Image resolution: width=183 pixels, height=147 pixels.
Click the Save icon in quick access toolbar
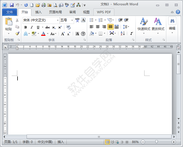[x=12, y=5]
